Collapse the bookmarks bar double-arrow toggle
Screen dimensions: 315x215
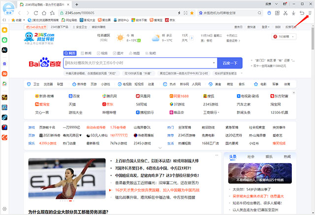tap(4, 20)
